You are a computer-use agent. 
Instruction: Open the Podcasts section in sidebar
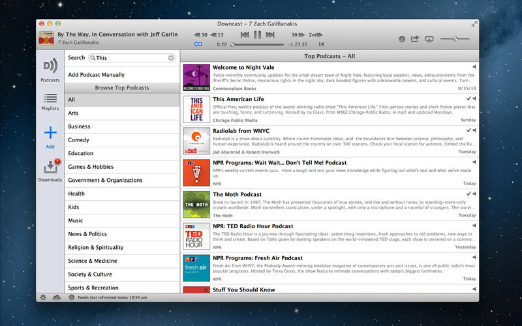point(50,70)
